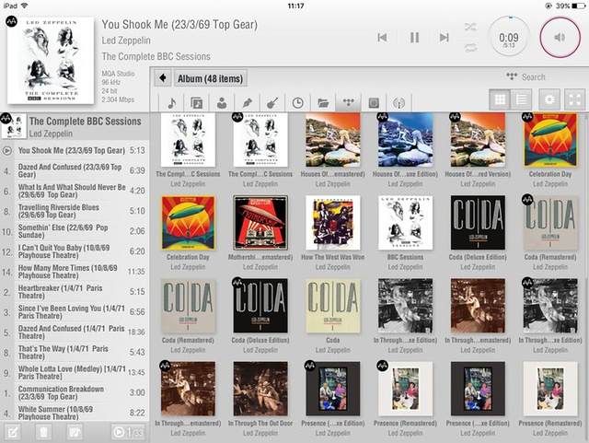589x443 pixels.
Task: Click the back arrow beside Album (48 items)
Action: pos(162,78)
